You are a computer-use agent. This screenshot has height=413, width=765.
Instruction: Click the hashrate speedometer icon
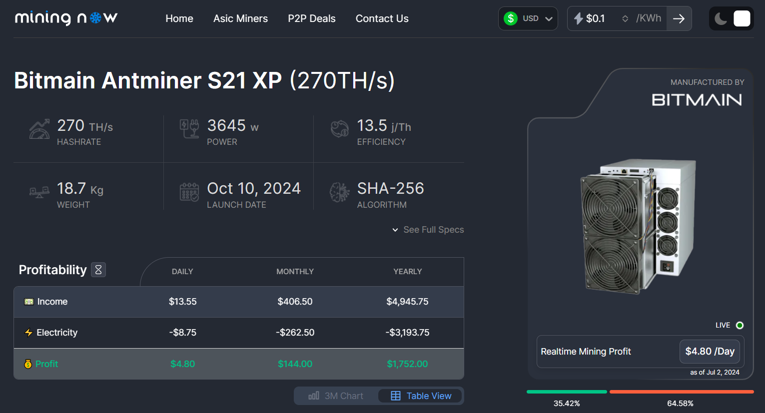(x=39, y=129)
